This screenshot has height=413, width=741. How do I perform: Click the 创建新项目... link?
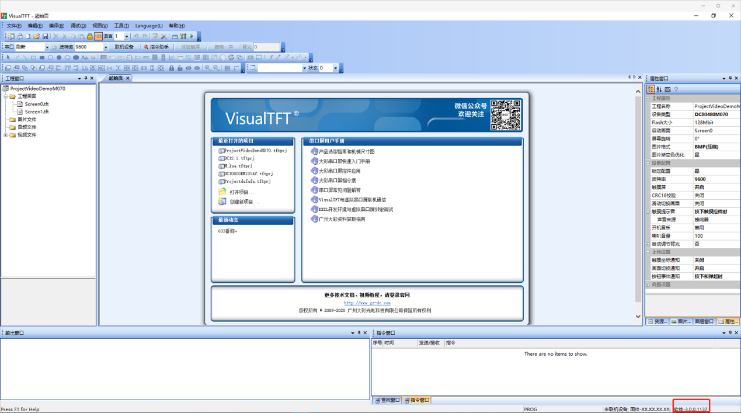[x=244, y=202]
